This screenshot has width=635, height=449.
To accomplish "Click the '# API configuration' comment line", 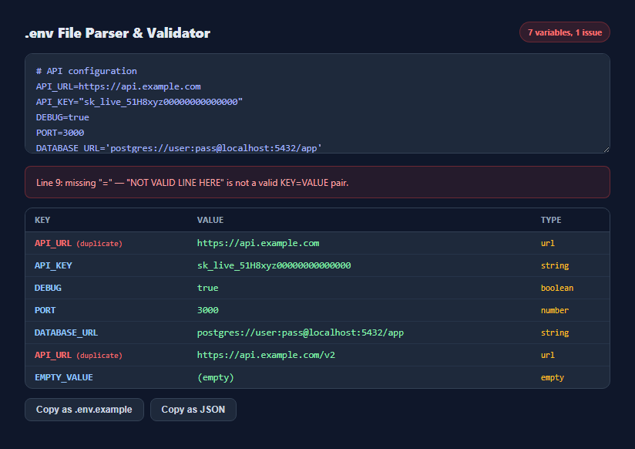I will 86,71.
